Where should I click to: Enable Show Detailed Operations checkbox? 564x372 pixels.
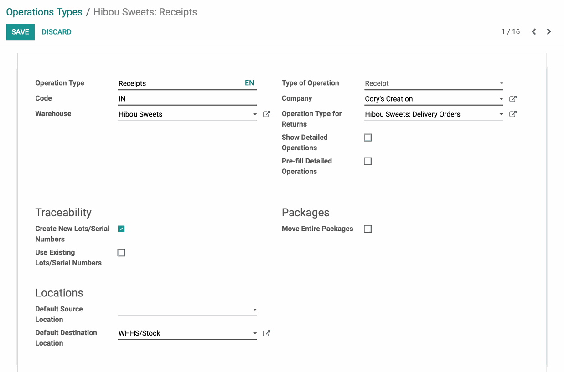tap(367, 138)
